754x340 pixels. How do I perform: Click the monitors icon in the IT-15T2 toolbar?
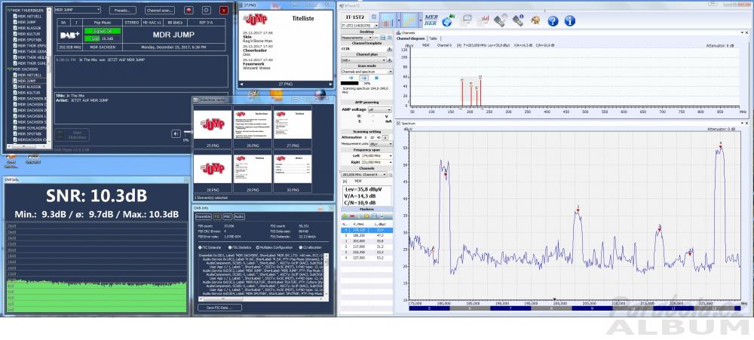point(467,20)
